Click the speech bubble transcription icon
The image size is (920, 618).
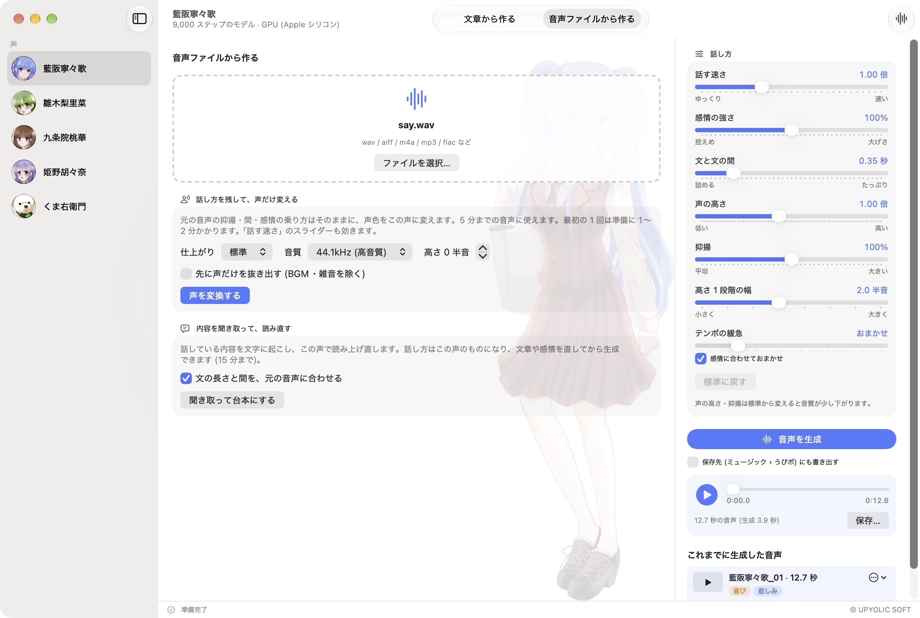[x=185, y=328]
